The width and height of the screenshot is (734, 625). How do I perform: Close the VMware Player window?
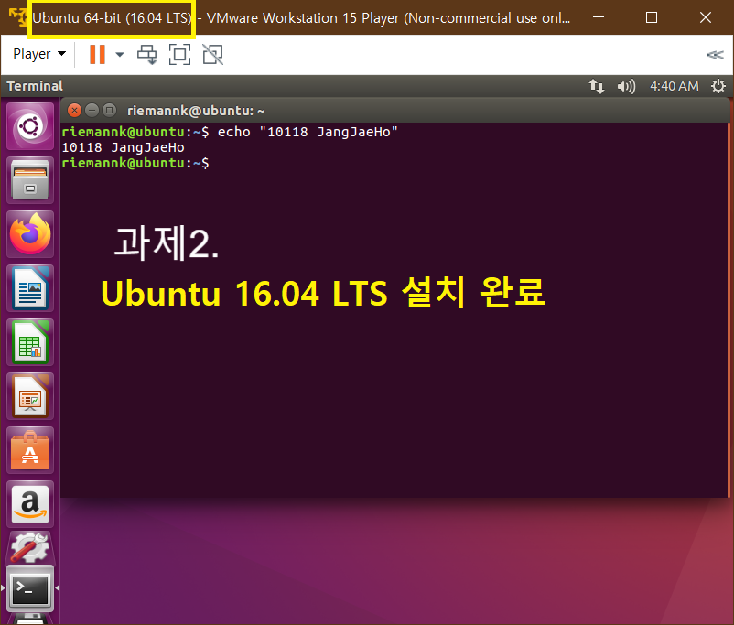(706, 17)
